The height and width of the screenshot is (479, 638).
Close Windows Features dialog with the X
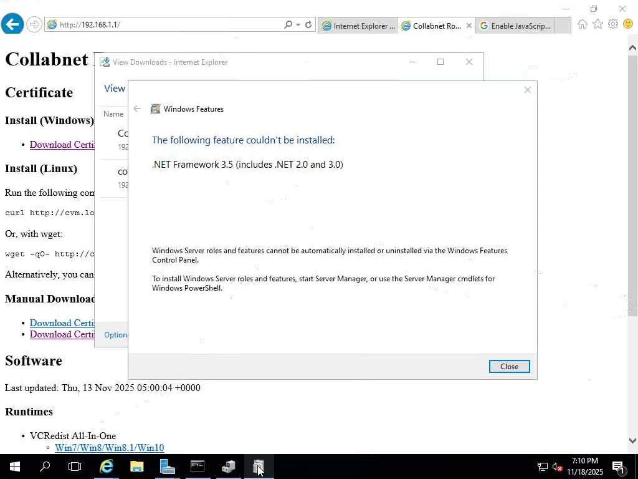click(x=527, y=90)
